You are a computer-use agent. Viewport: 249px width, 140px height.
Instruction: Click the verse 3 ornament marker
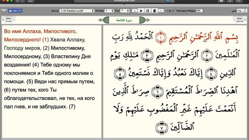pyautogui.click(x=147, y=56)
